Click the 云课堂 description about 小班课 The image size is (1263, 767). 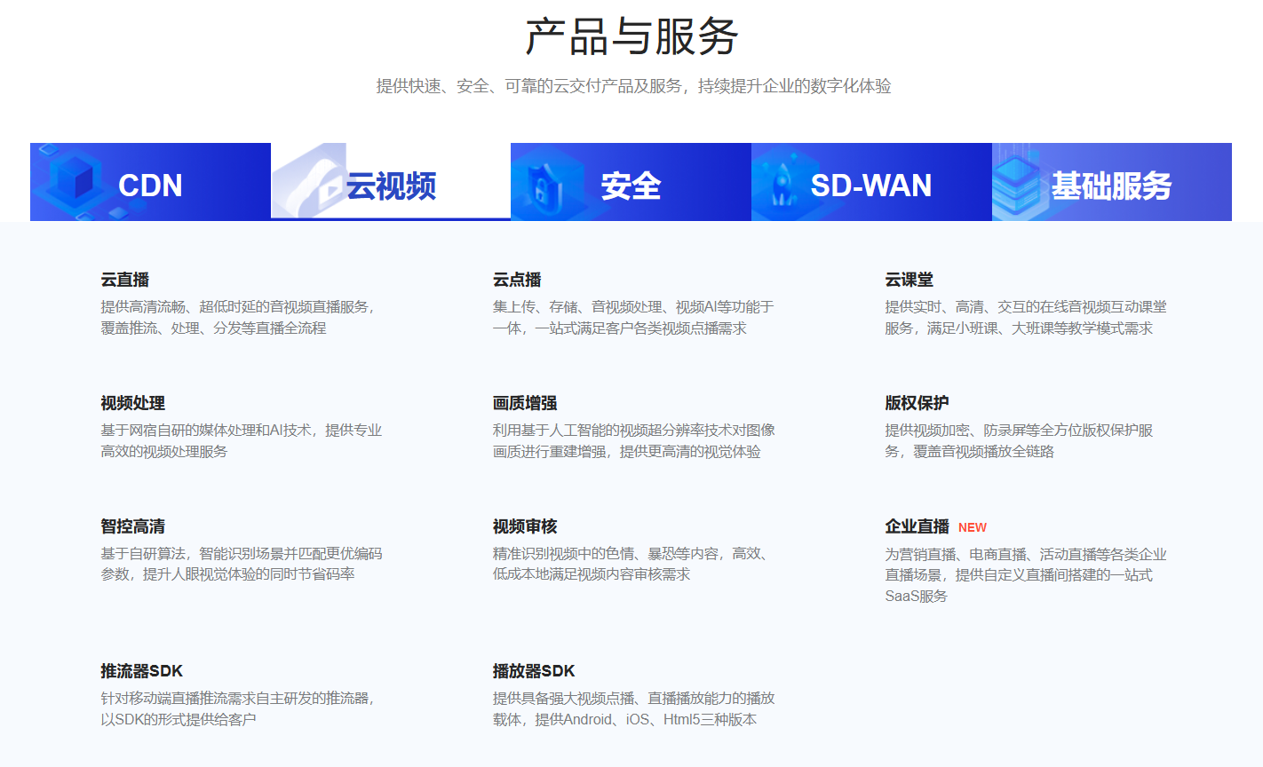point(1026,318)
